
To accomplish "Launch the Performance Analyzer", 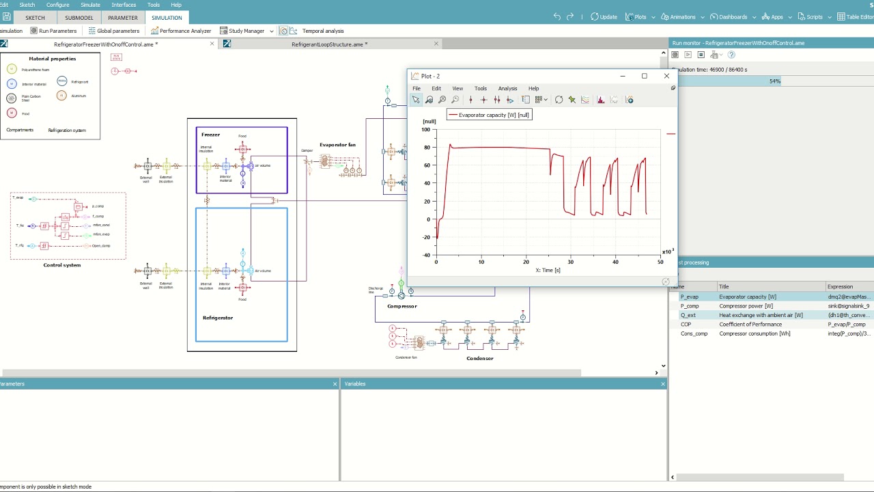I will (181, 31).
